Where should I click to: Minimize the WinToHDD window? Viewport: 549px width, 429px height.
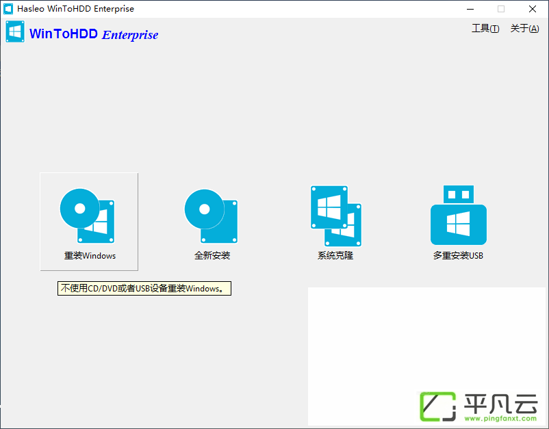470,9
